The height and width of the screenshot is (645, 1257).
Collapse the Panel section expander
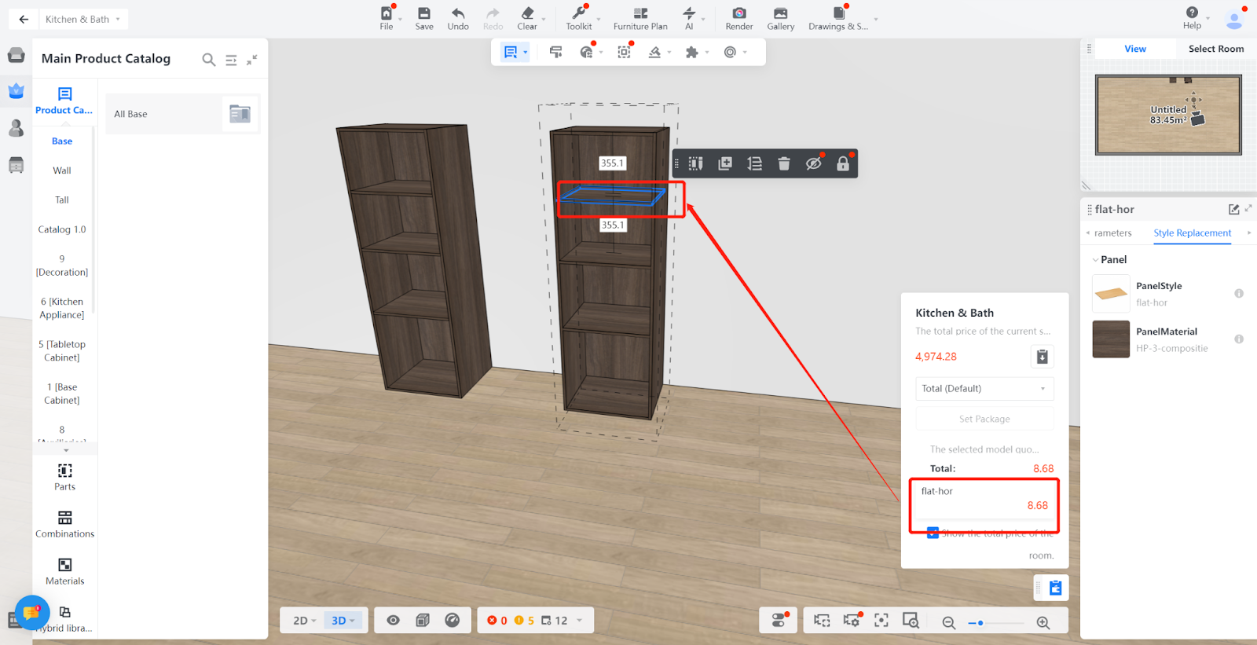[x=1095, y=260]
